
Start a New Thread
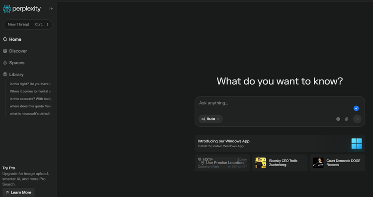(x=28, y=24)
